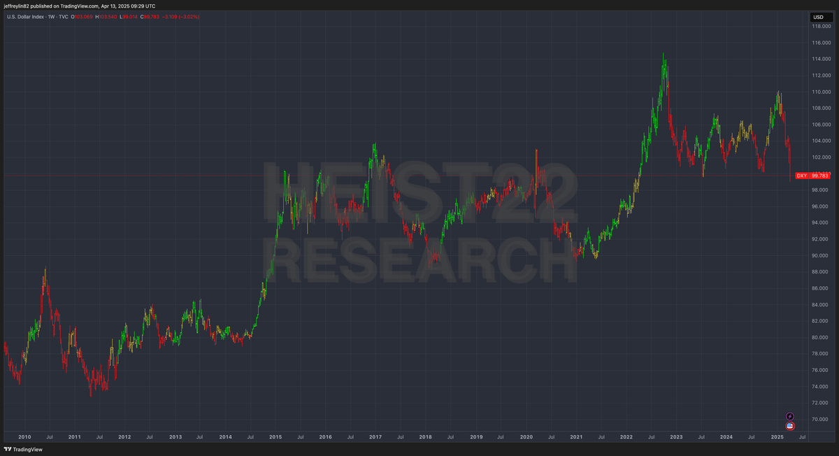This screenshot has height=456, width=839.
Task: Click the 84.000 price axis label
Action: pyautogui.click(x=819, y=304)
